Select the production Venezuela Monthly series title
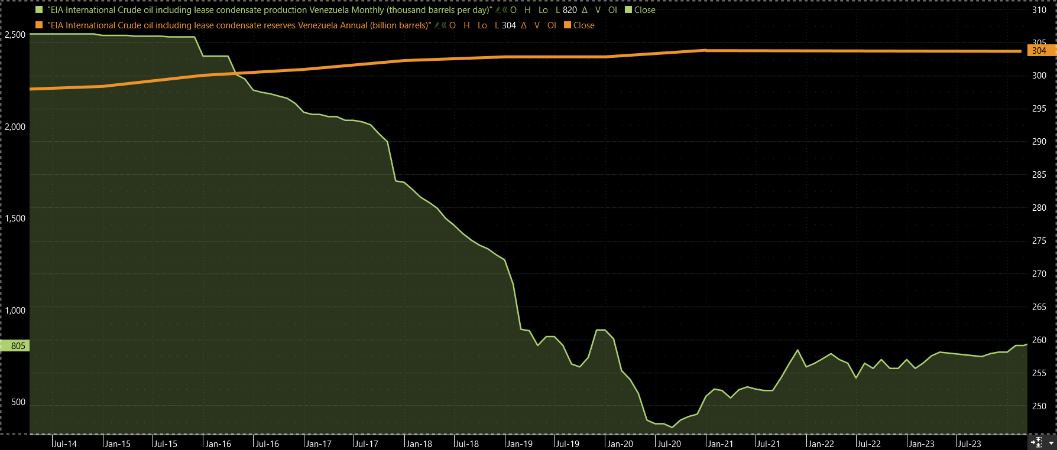Image resolution: width=1057 pixels, height=450 pixels. tap(270, 10)
